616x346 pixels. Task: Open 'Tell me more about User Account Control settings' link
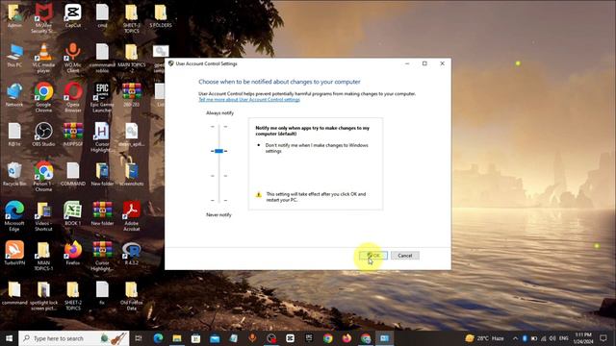[249, 100]
